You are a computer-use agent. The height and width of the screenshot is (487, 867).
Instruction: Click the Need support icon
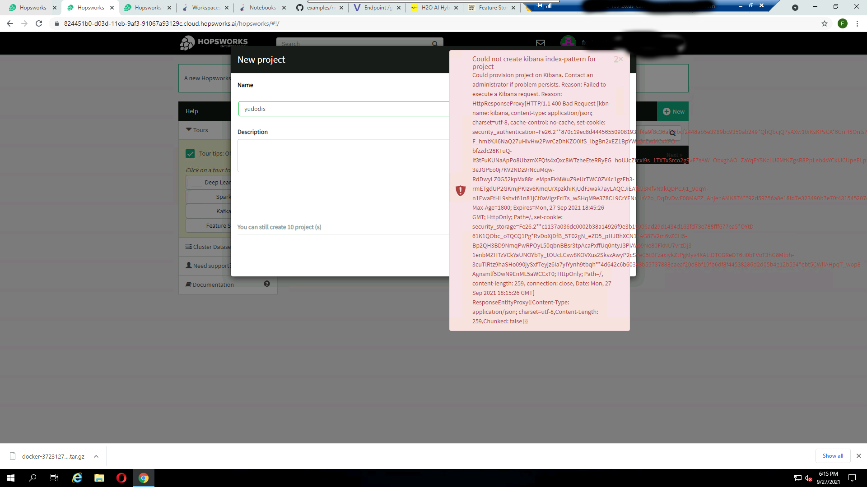189,266
